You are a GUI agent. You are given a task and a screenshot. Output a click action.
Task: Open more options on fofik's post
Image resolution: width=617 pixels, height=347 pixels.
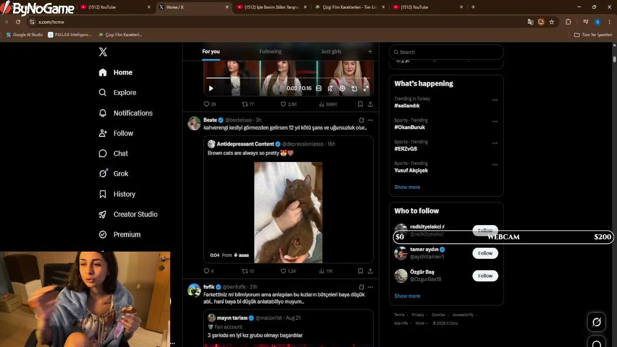click(x=370, y=287)
